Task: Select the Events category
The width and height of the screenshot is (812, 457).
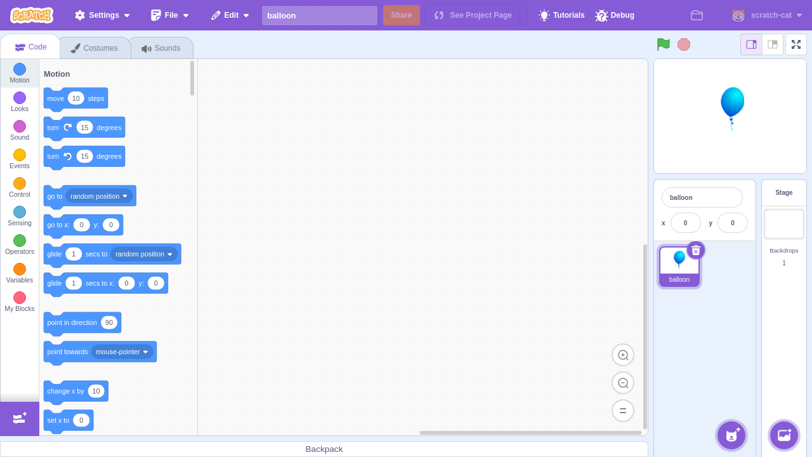Action: click(20, 159)
